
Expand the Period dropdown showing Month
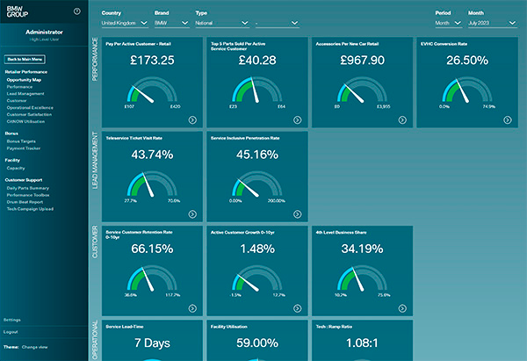[448, 23]
